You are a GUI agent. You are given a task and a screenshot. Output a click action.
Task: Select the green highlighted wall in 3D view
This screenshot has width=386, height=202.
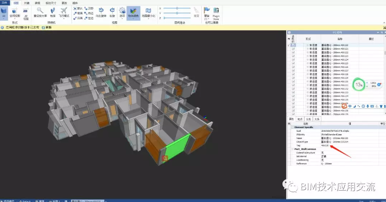tap(177, 147)
